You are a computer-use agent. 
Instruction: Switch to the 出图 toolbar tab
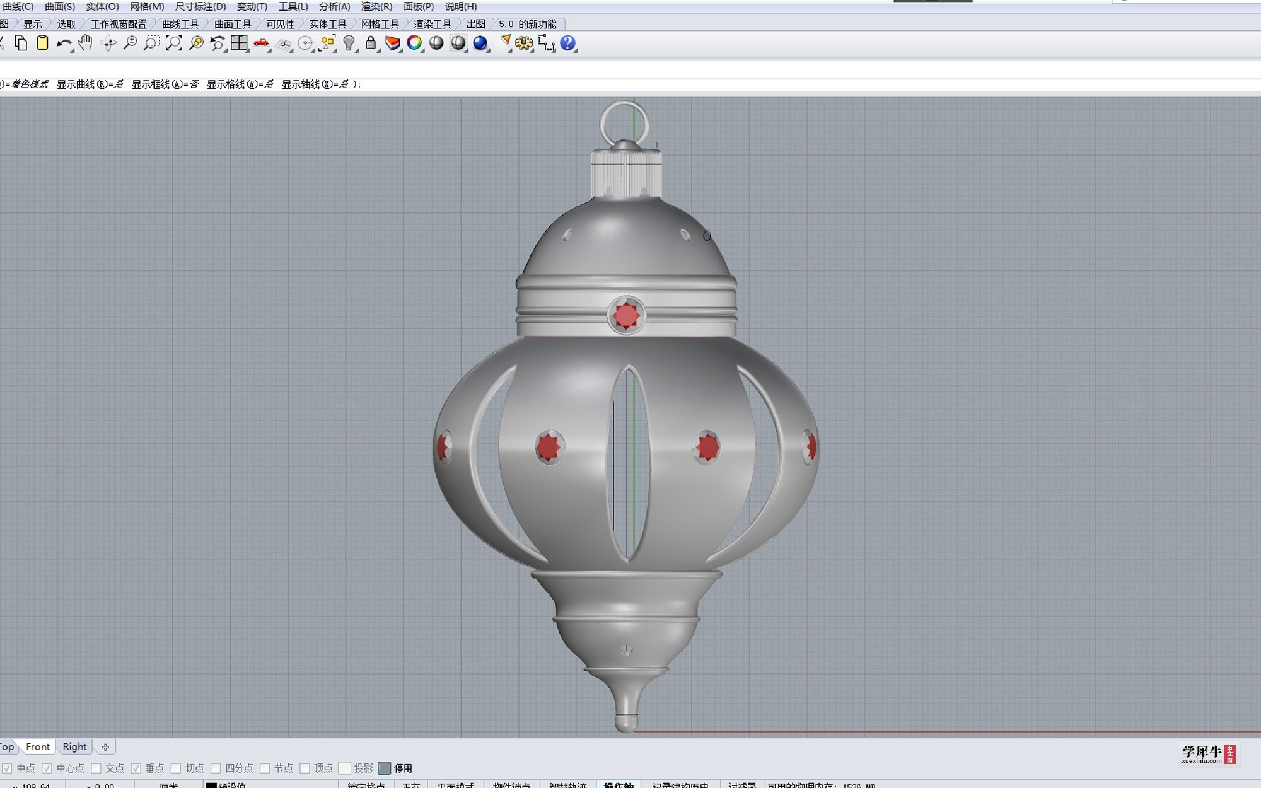[476, 24]
